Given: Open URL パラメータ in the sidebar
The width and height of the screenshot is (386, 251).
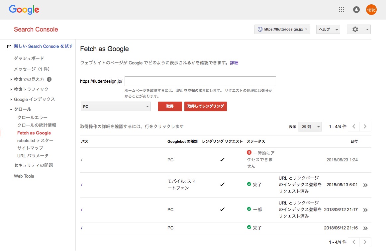Looking at the screenshot, I should [x=33, y=155].
